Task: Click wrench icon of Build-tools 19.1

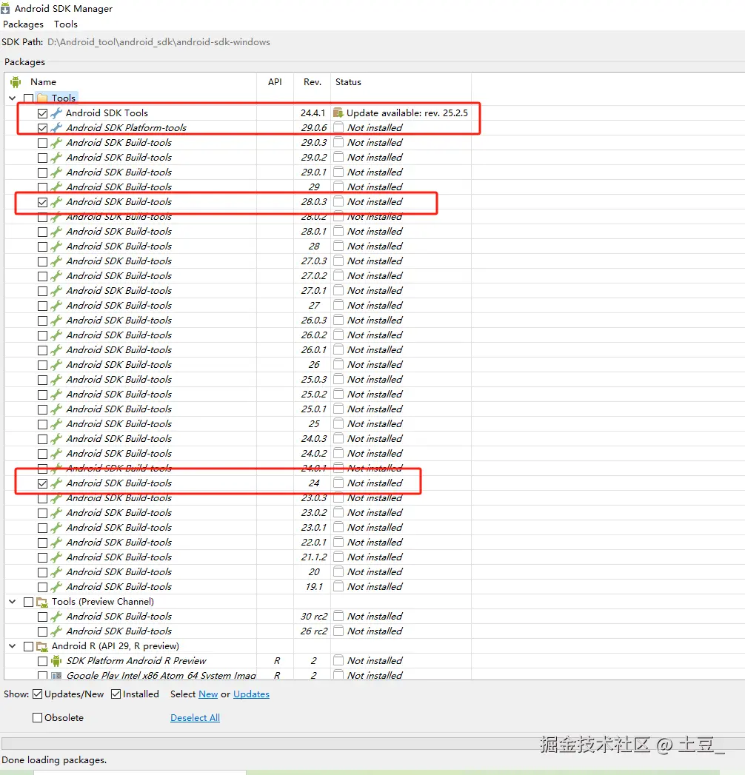Action: tap(56, 587)
